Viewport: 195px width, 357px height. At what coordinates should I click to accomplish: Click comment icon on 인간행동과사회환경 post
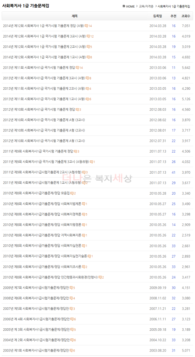click(x=100, y=277)
